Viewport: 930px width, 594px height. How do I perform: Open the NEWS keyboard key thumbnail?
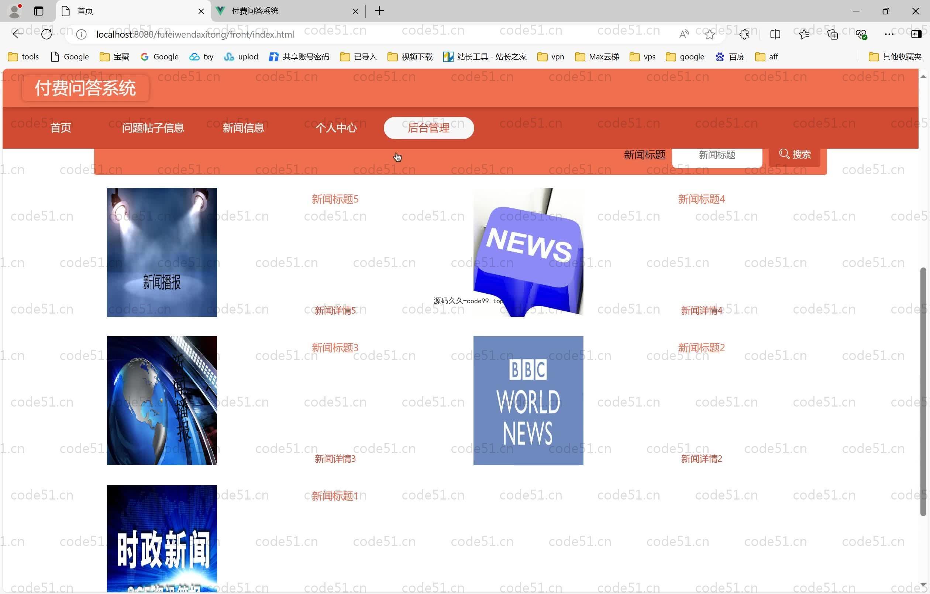click(528, 252)
